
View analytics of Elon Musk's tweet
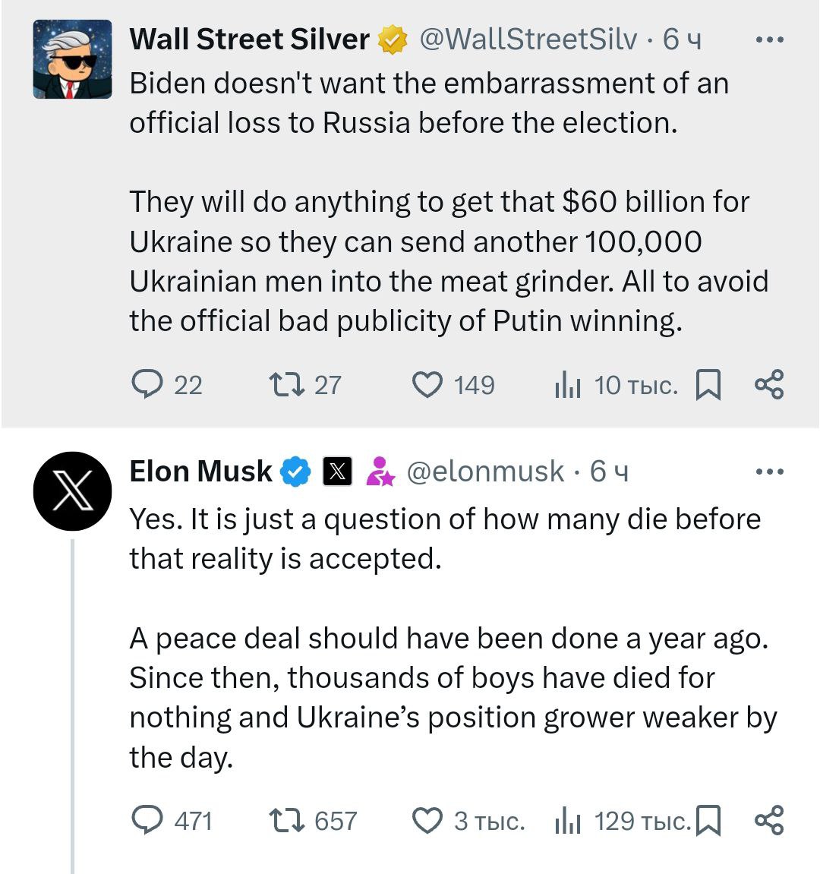567,822
